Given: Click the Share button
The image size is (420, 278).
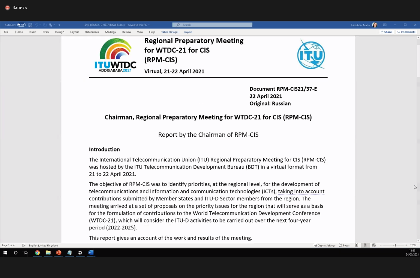Looking at the screenshot, I should click(x=386, y=32).
